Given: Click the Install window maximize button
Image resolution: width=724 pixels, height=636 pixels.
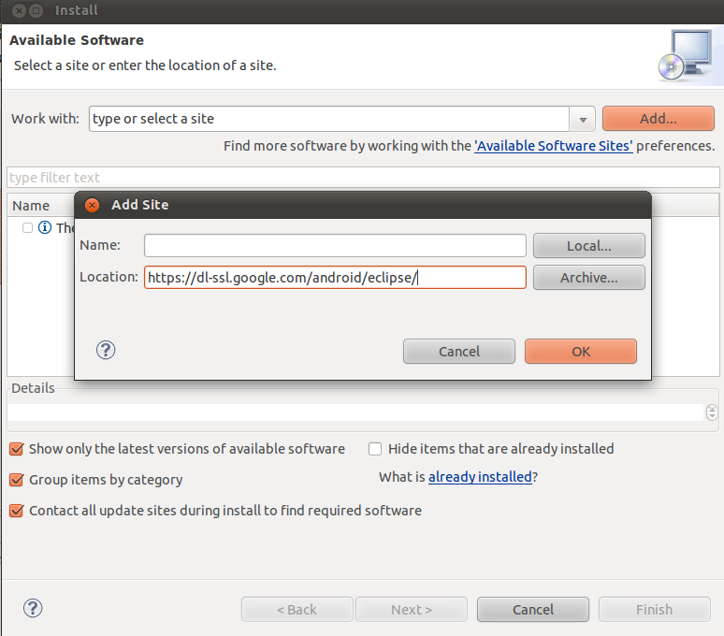Looking at the screenshot, I should 36,10.
